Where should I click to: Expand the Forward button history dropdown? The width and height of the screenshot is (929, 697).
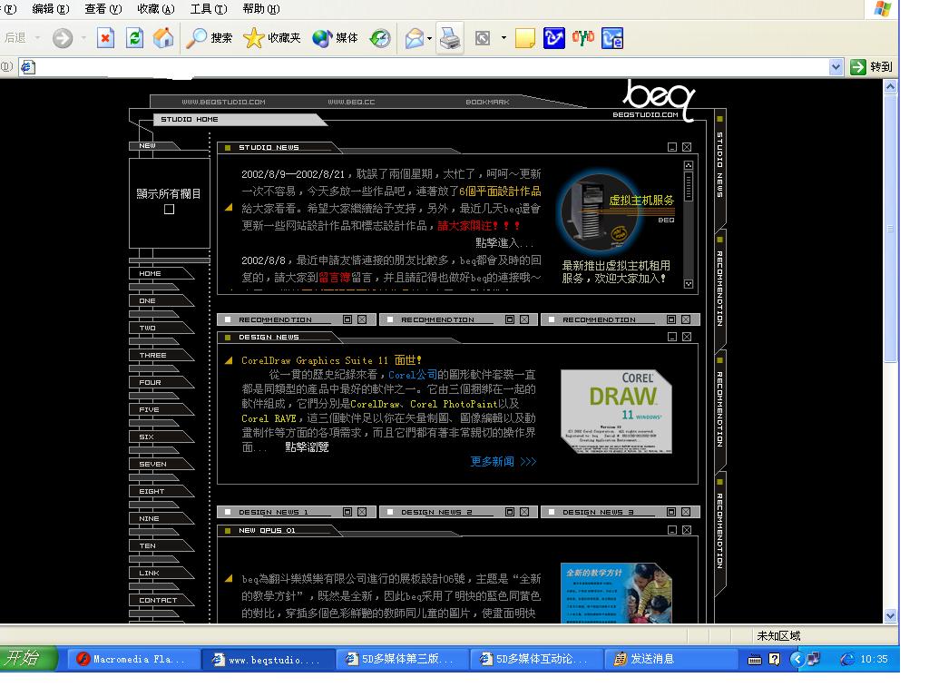84,38
